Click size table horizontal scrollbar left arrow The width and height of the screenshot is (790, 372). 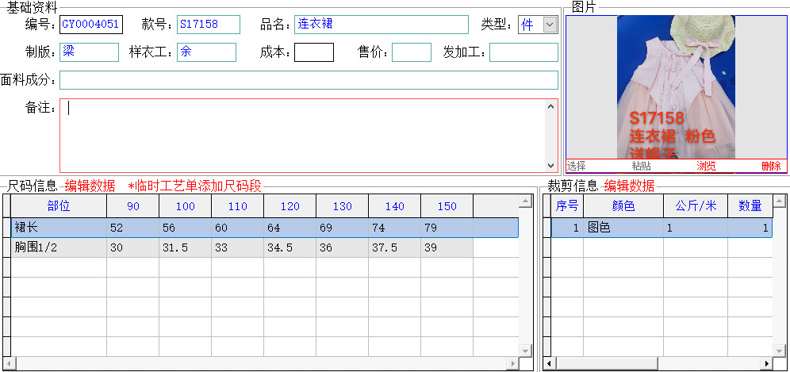pos(9,363)
